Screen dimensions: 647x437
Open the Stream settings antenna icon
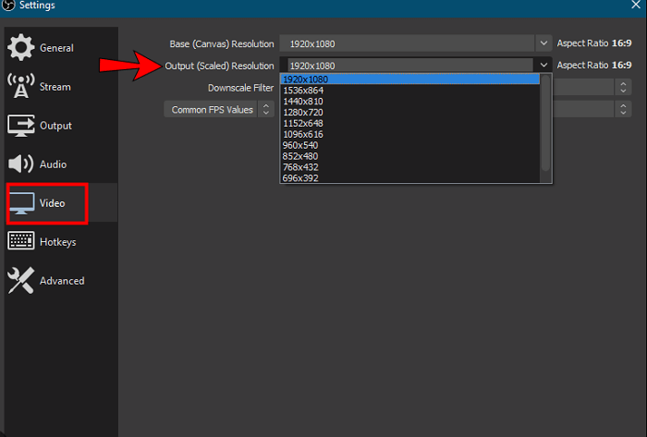[20, 87]
